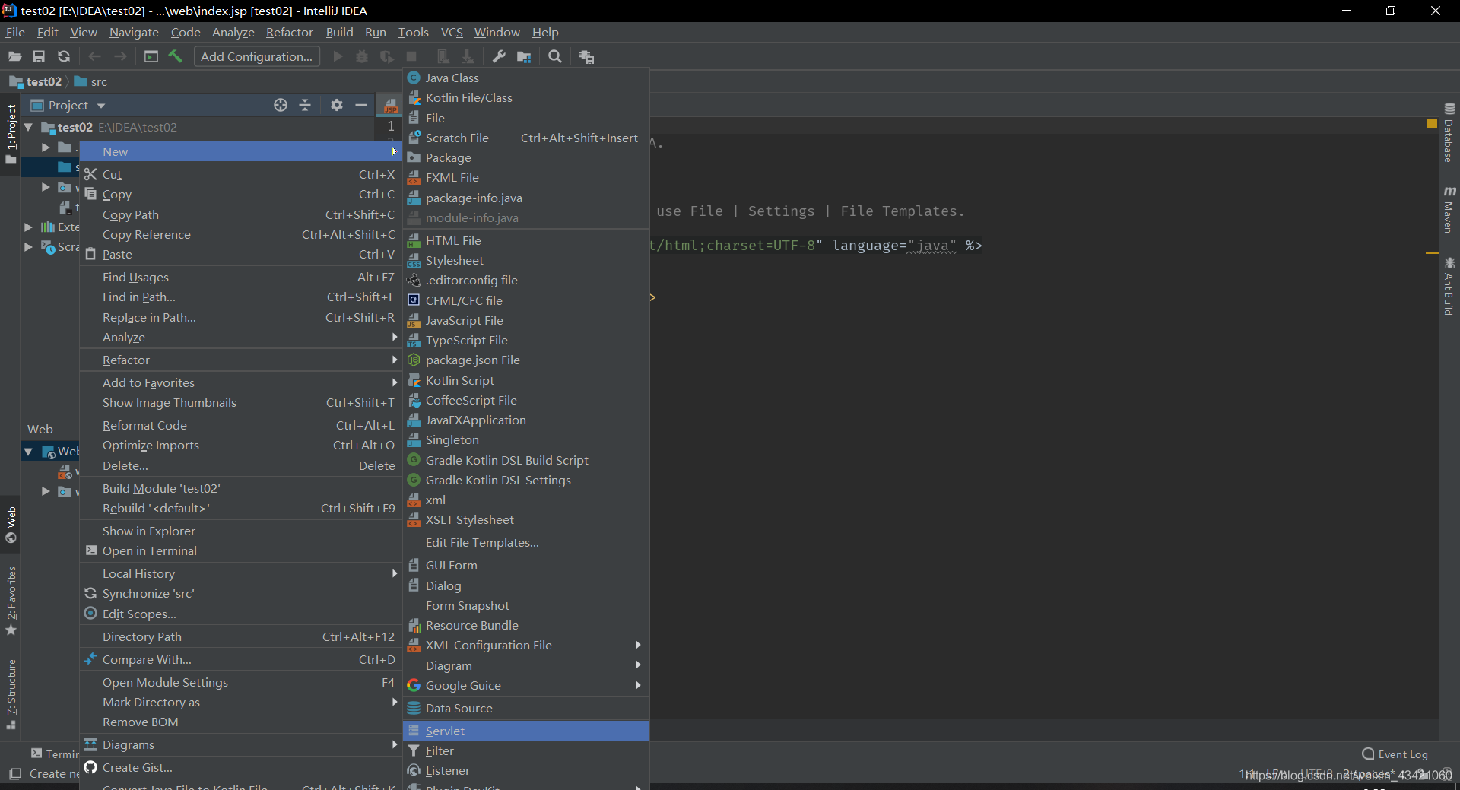Click the Open folder toolbar icon

tap(14, 56)
